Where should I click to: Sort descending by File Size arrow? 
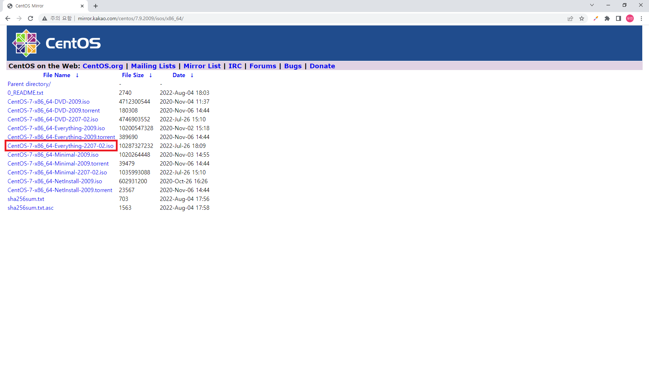[x=151, y=75]
